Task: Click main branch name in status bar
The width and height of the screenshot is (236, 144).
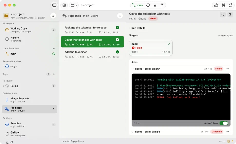Action: 222,141
